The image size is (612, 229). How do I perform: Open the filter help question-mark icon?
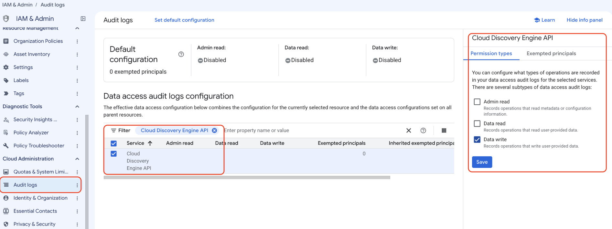tap(423, 130)
